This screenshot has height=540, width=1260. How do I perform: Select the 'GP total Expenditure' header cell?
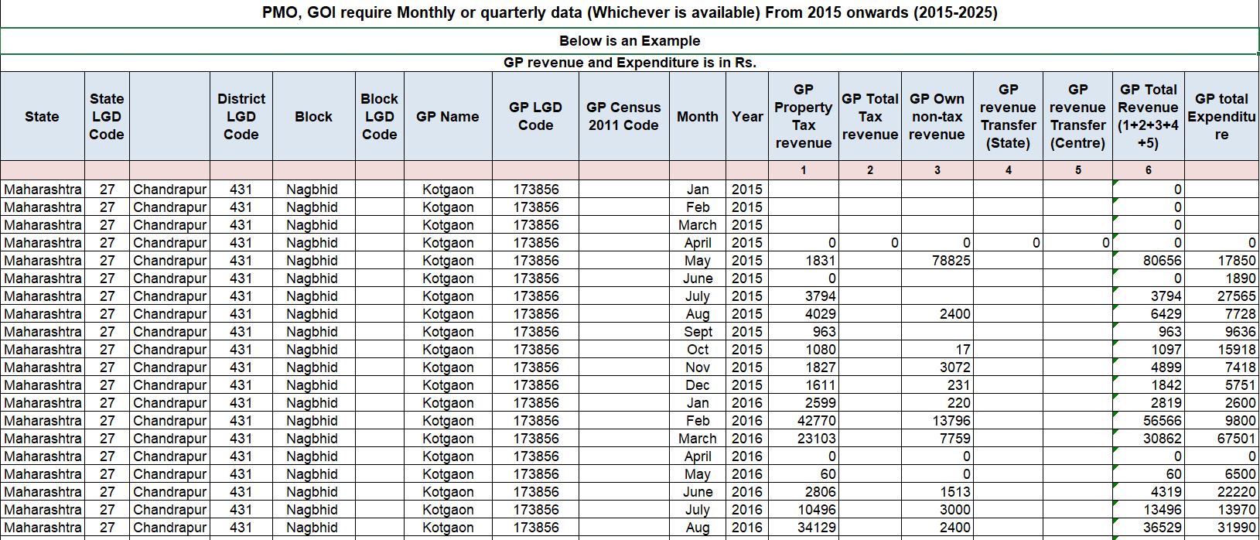1221,117
